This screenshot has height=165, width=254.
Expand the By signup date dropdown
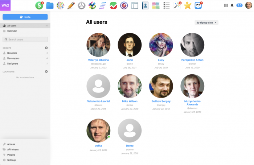(x=206, y=22)
